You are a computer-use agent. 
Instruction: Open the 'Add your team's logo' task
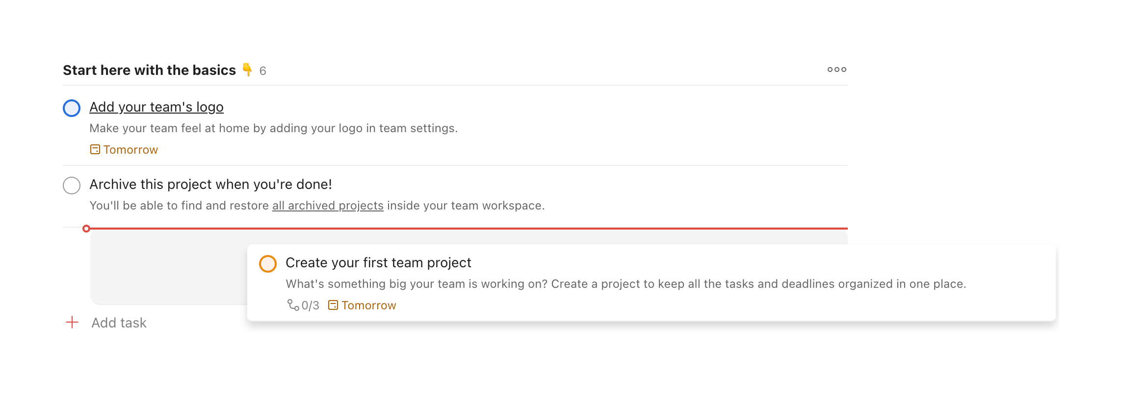[156, 107]
